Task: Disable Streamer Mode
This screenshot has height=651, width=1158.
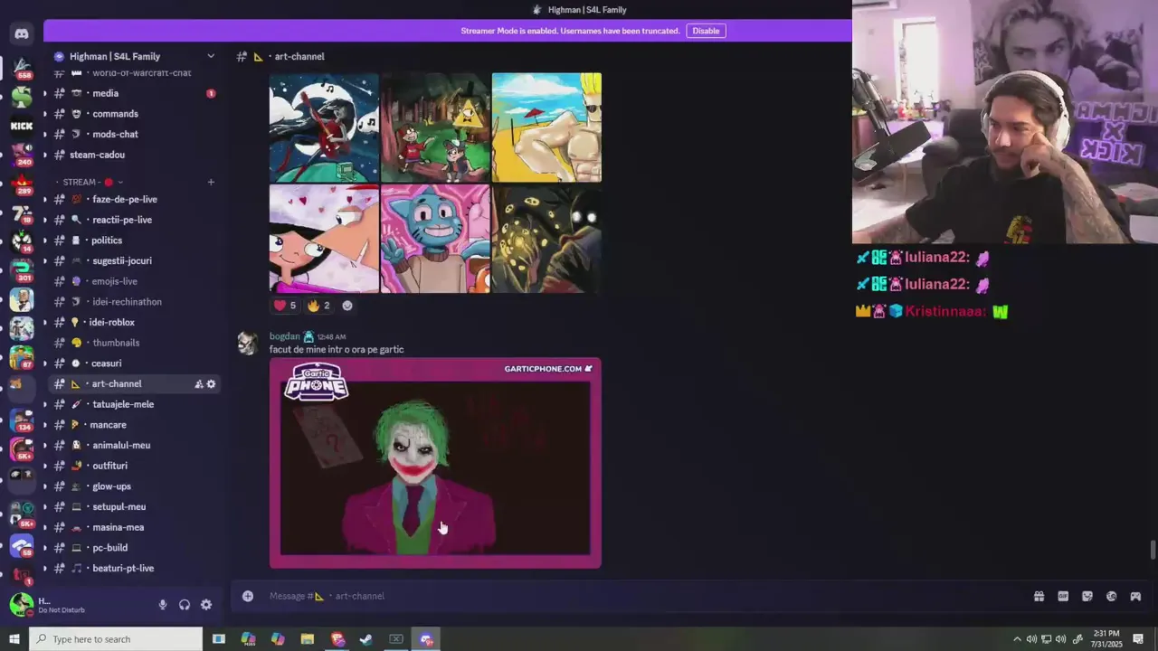Action: [x=706, y=31]
